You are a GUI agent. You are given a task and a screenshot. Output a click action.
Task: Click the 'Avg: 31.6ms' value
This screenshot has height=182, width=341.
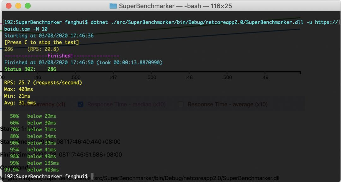20,103
